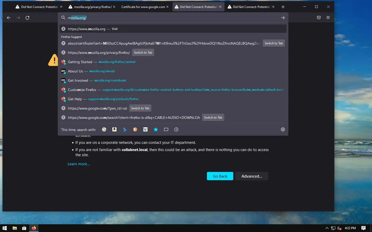Open Getting Started bookmark suggestion
This screenshot has width=372, height=232.
pos(173,62)
